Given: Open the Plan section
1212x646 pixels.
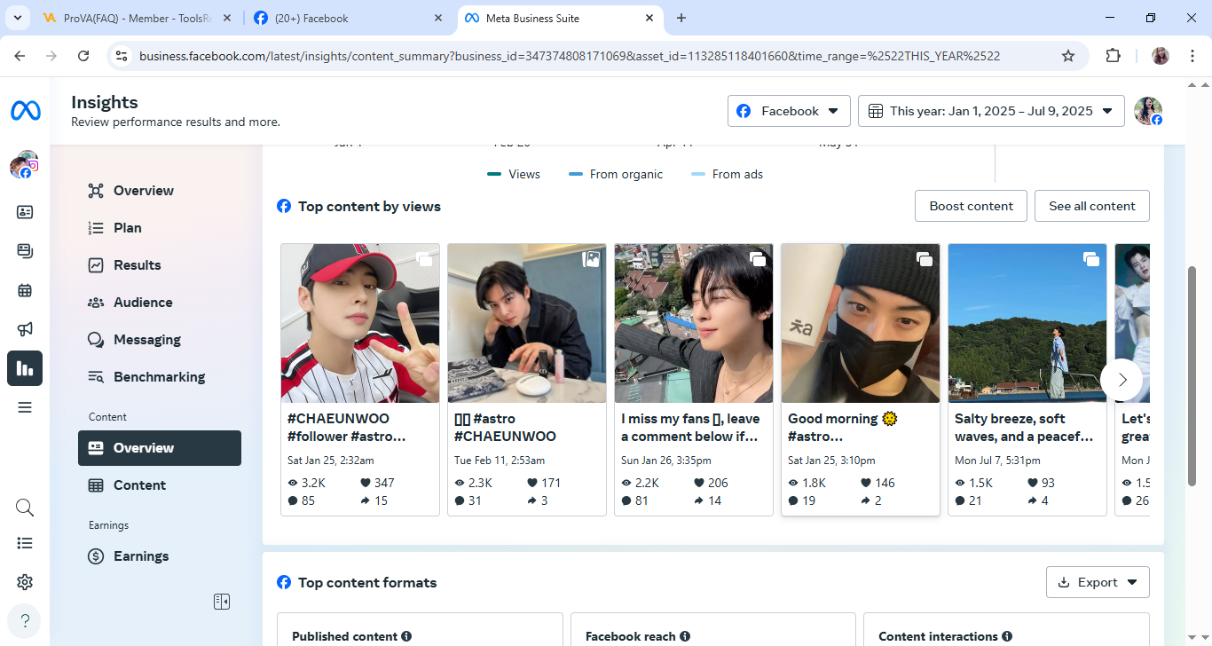Looking at the screenshot, I should click(160, 228).
